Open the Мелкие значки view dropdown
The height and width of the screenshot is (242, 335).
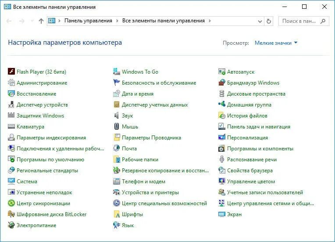(x=276, y=43)
